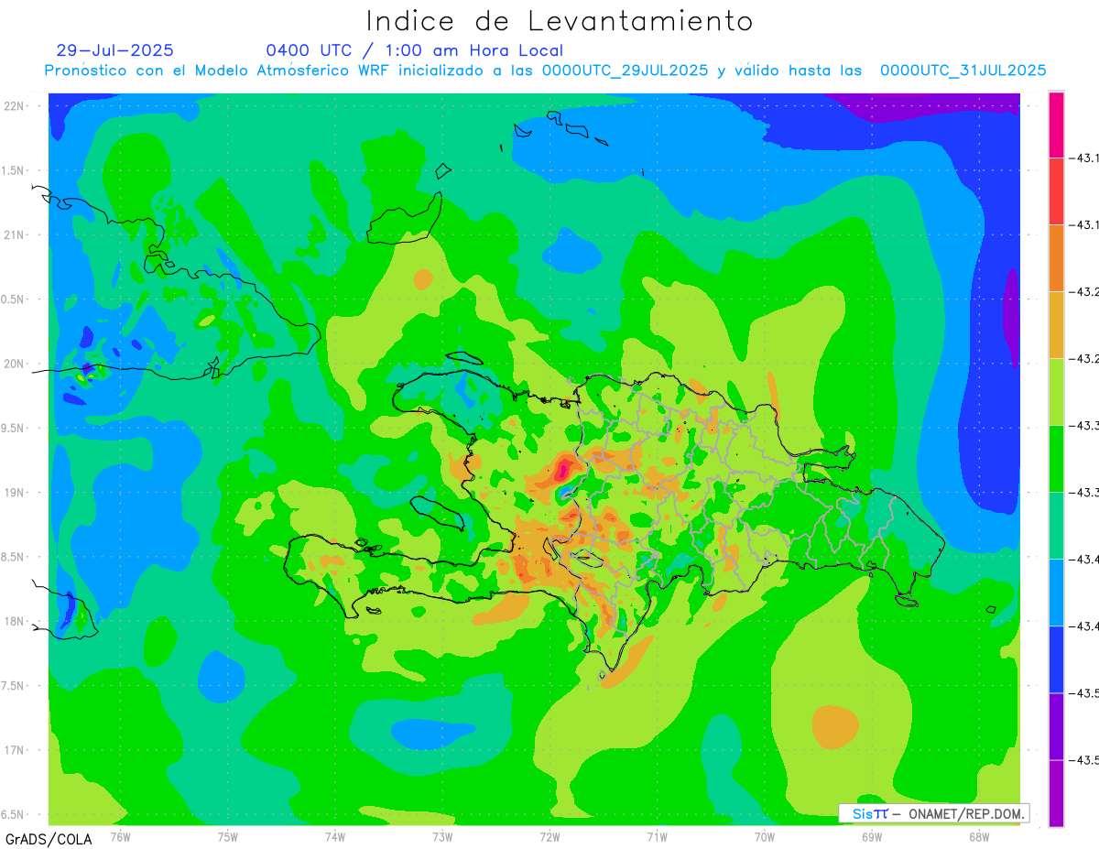Click the '22N' latitude label
The height and width of the screenshot is (849, 1099).
15,106
